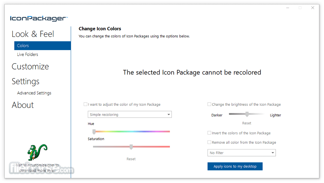Enable adjusting the color of the Icon Package
Screen dimensions: 324x183
85,104
